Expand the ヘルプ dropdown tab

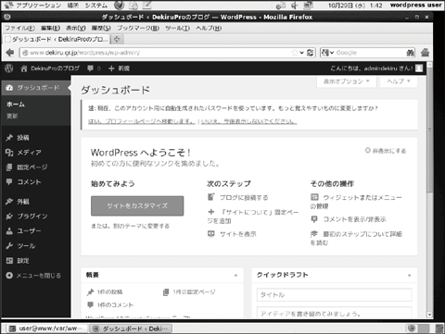click(399, 81)
